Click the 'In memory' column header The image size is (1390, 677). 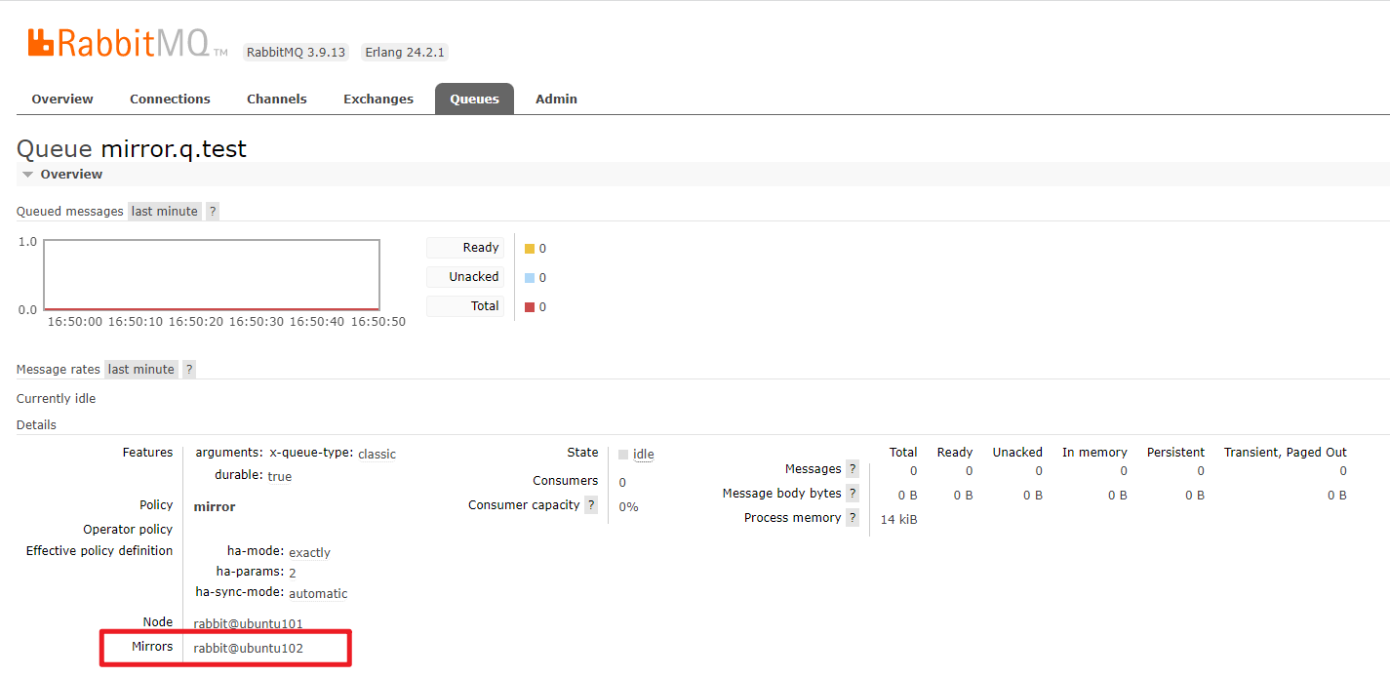1094,452
